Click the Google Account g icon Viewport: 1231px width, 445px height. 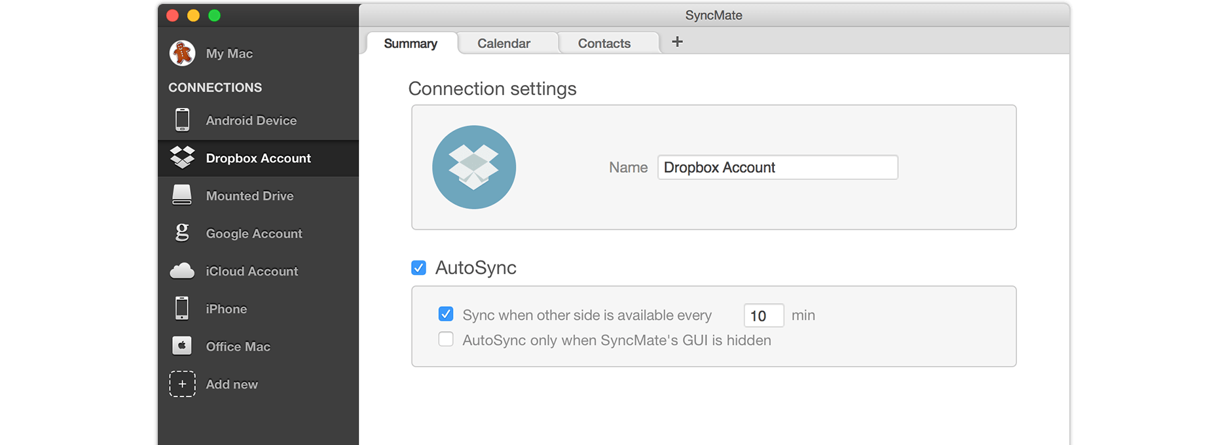pyautogui.click(x=182, y=232)
